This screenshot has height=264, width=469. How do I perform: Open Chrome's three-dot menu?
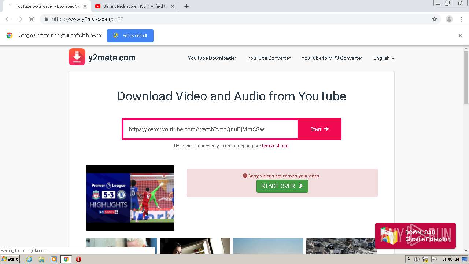tap(461, 19)
